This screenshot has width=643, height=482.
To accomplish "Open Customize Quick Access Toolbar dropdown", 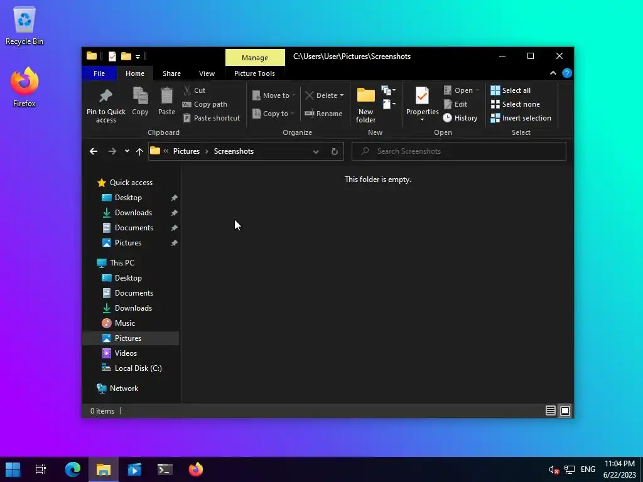I will tap(138, 57).
